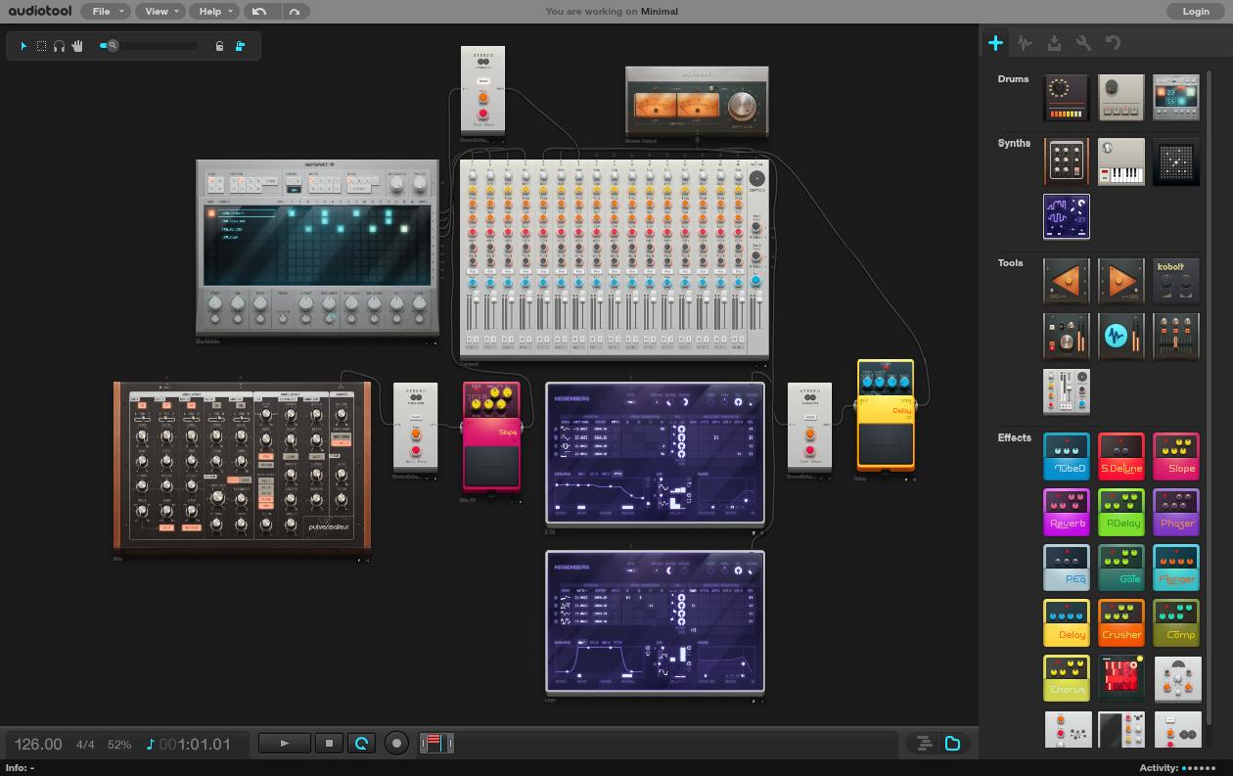This screenshot has height=776, width=1233.
Task: Click the Login button
Action: [x=1195, y=11]
